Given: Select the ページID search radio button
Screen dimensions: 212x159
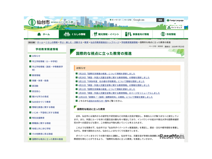Looking at the screenshot, I should [x=123, y=20].
